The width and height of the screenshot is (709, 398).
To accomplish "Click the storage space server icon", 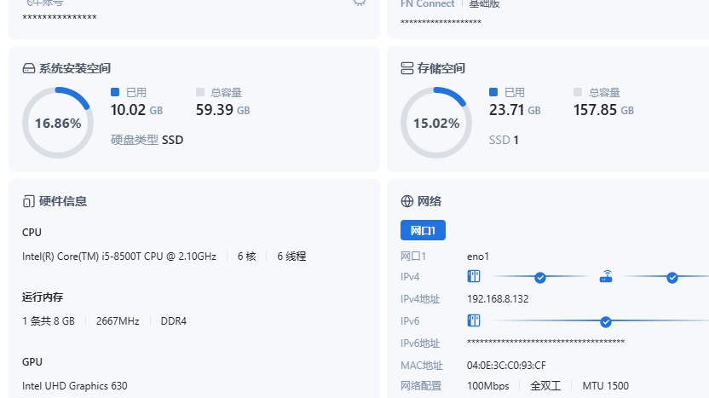I will pos(407,68).
